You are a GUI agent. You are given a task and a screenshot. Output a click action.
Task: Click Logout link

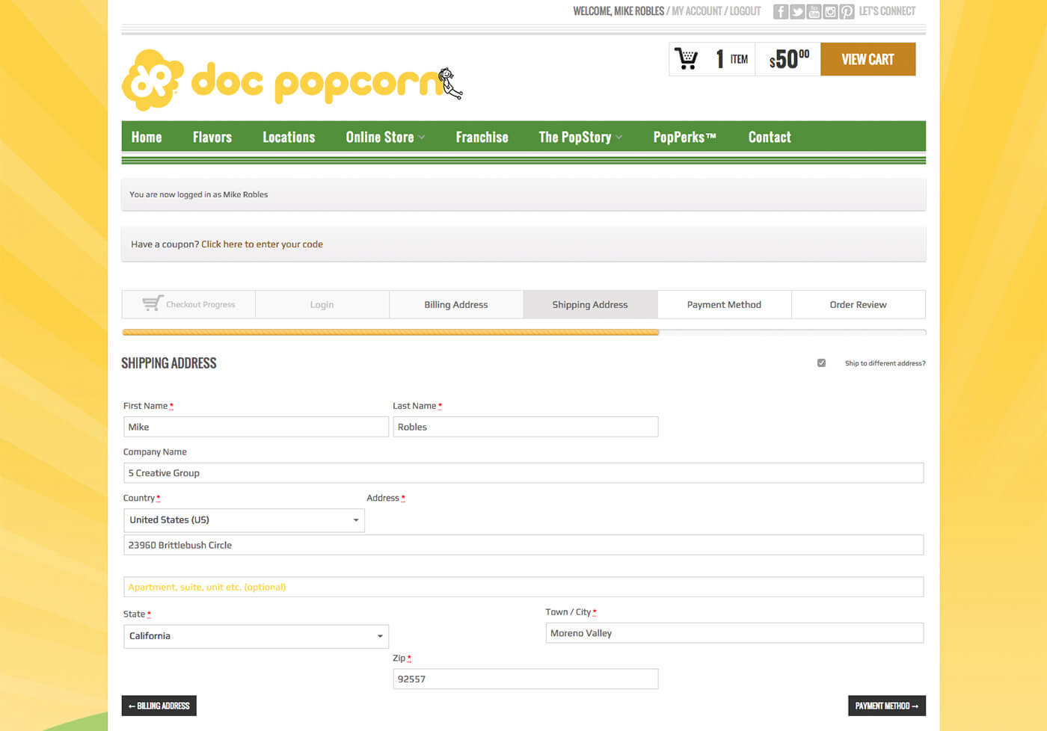coord(745,11)
